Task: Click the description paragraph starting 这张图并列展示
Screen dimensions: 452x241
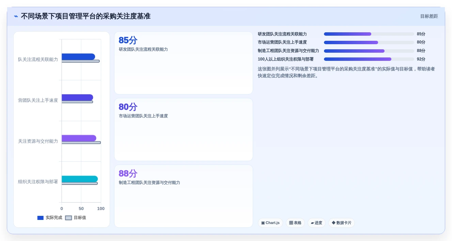Action: tap(346, 72)
